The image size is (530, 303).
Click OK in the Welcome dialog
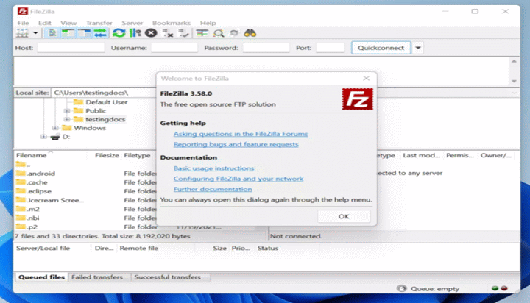point(344,216)
